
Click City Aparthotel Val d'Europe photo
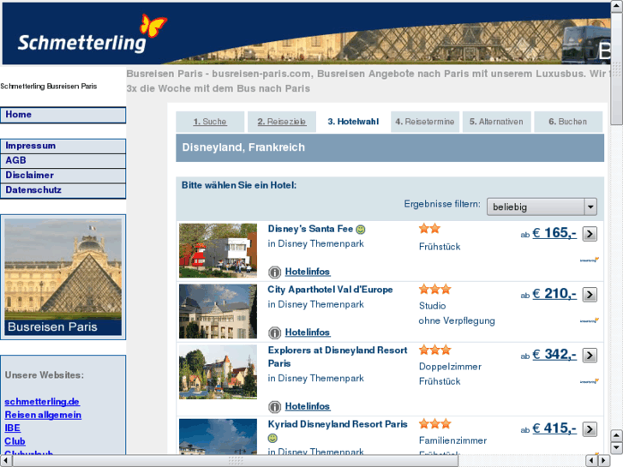(219, 311)
